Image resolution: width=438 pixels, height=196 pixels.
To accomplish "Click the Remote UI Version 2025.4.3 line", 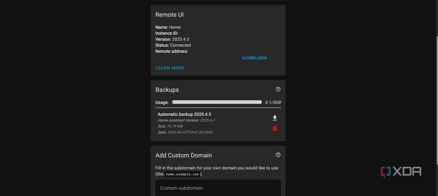I will pyautogui.click(x=172, y=39).
